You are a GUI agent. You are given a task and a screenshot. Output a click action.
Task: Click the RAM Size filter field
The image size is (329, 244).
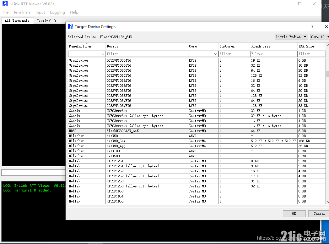point(312,54)
